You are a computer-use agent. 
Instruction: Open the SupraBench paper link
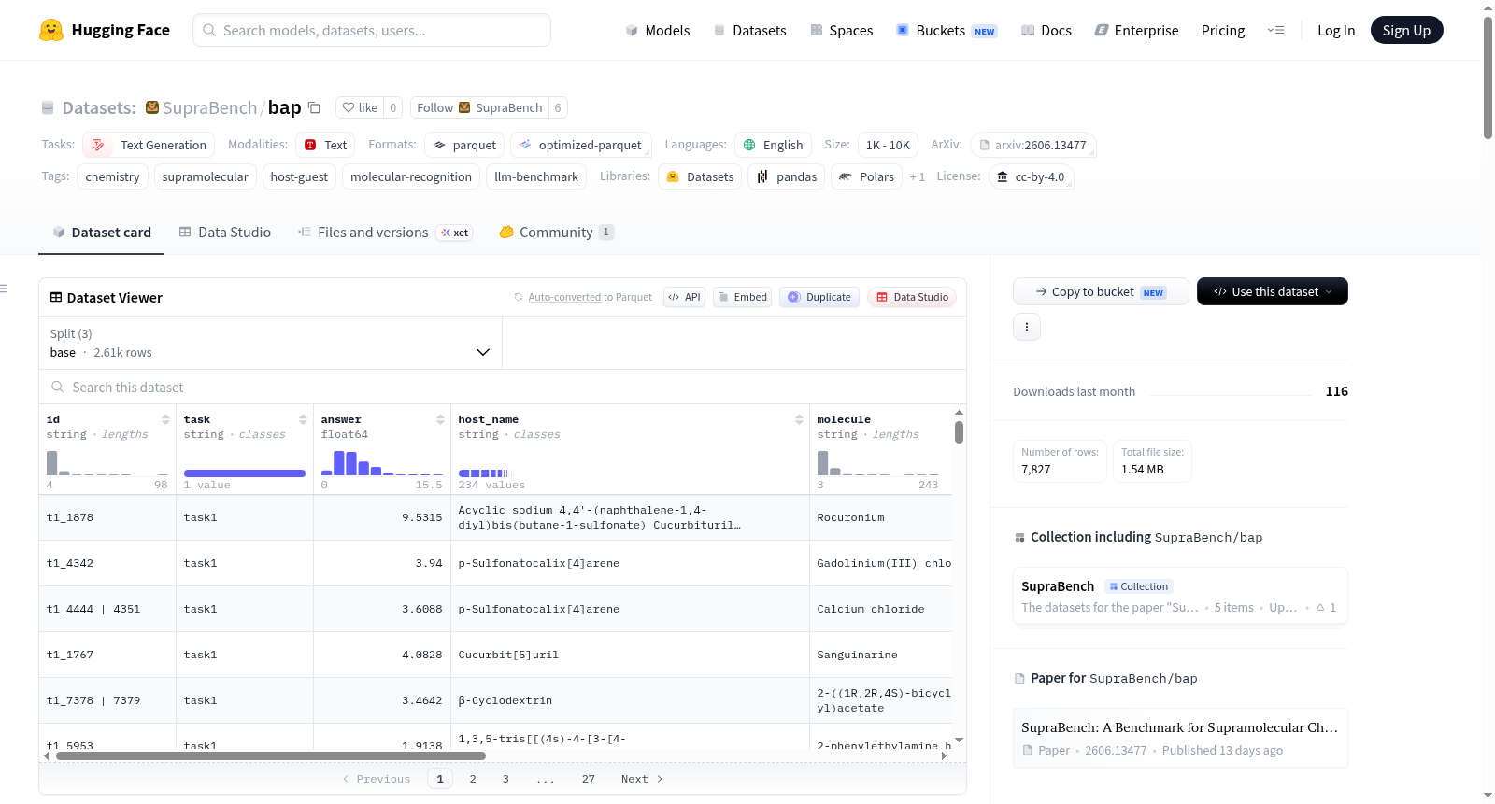coord(1180,738)
